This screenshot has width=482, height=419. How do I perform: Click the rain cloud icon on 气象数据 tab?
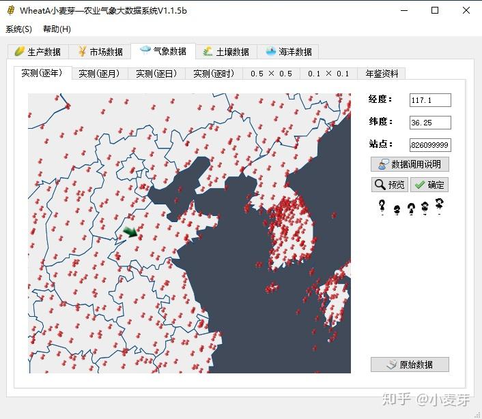click(x=145, y=50)
